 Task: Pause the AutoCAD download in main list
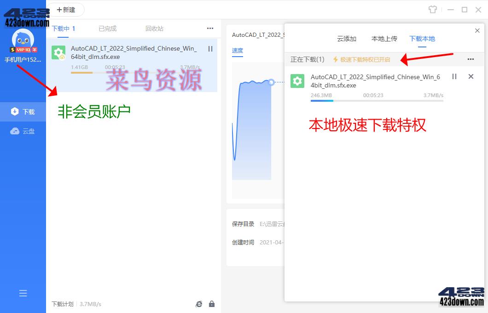[210, 49]
